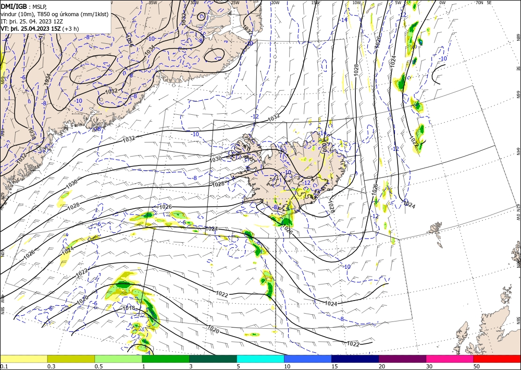Pick the blue 10–15 legend swatch
The width and height of the screenshot is (521, 370).
coord(308,359)
